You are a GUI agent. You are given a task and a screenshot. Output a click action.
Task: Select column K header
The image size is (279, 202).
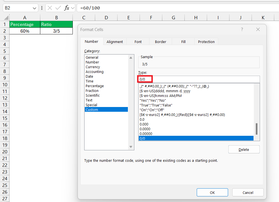click(x=263, y=18)
